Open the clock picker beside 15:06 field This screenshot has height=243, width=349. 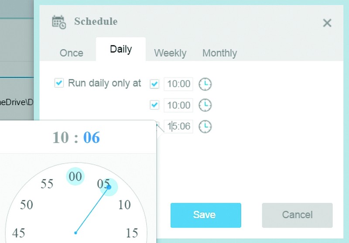[205, 127]
